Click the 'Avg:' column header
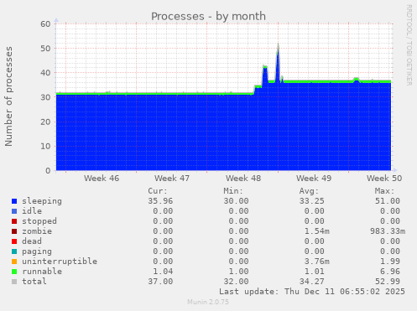Viewport: 417px width, 311px height. tap(309, 191)
